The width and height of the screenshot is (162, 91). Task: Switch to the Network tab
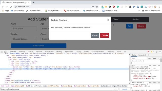39,52
